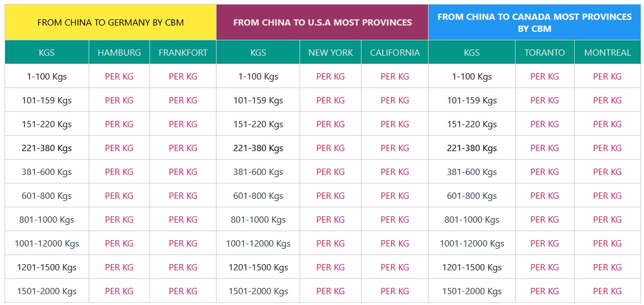Click the NEW YORK column header
The image size is (644, 305).
tap(331, 53)
